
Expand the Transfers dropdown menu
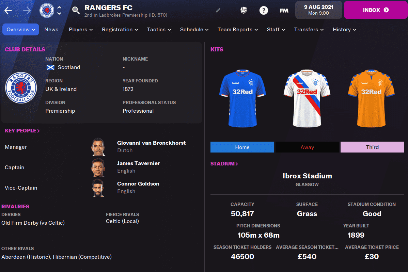coord(309,30)
